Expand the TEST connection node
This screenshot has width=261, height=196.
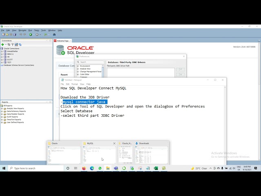point(2,62)
